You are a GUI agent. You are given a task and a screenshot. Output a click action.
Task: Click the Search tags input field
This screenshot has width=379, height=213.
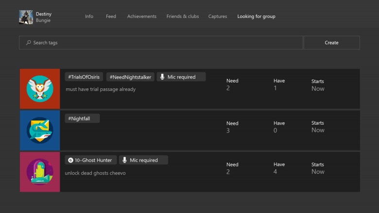[161, 43]
